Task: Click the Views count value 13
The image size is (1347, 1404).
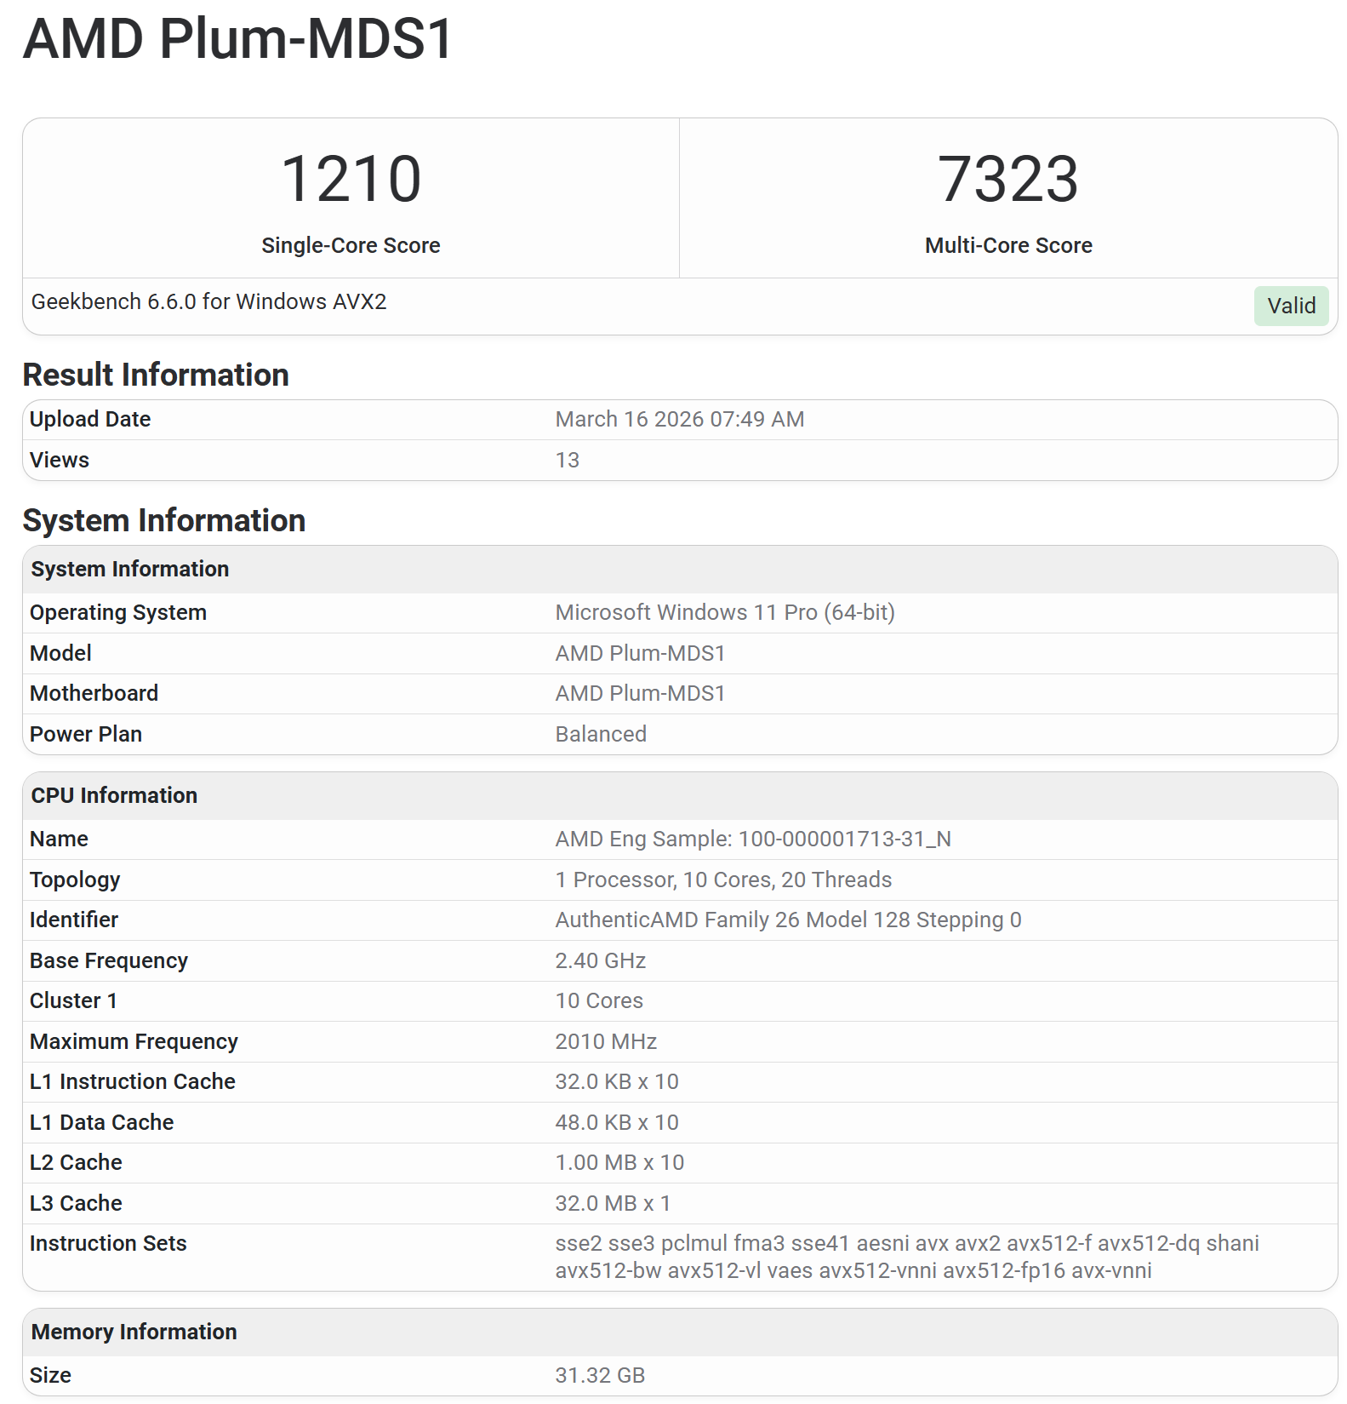Action: pos(567,460)
